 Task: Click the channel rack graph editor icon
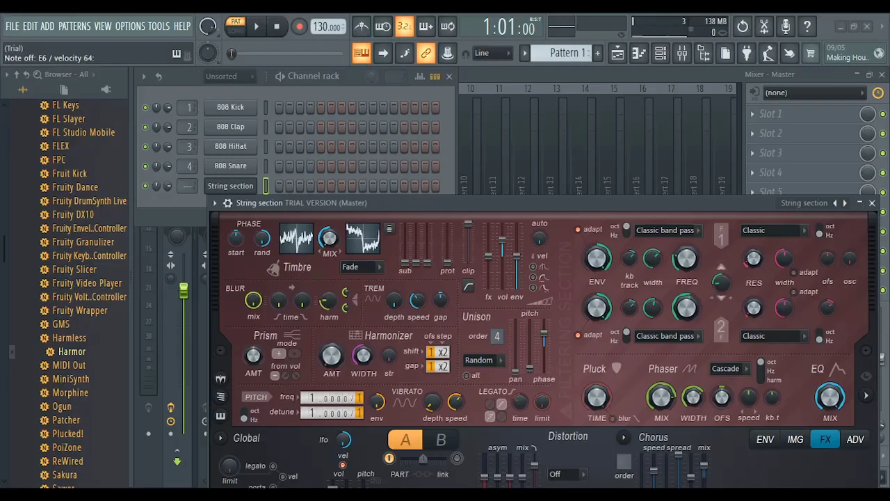(421, 77)
